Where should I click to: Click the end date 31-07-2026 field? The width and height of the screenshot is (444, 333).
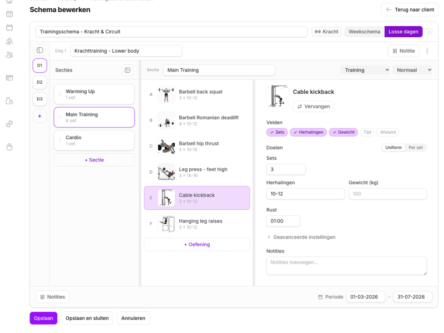coord(412,297)
